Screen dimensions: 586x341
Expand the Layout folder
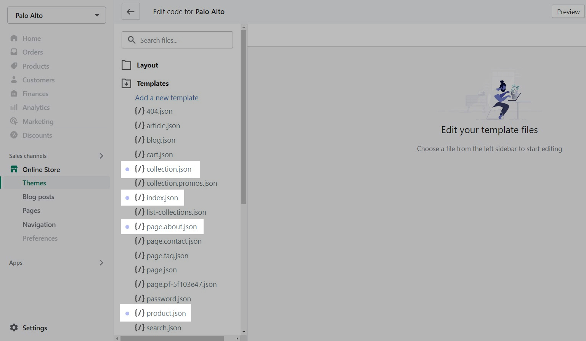pyautogui.click(x=127, y=65)
